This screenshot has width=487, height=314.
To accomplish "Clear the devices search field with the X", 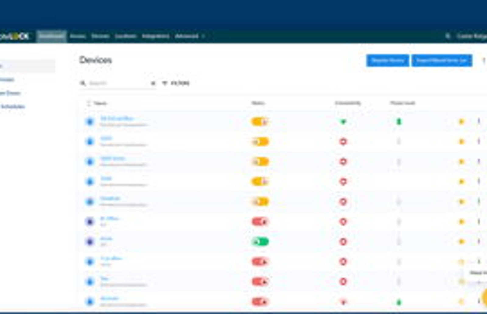I will (153, 83).
